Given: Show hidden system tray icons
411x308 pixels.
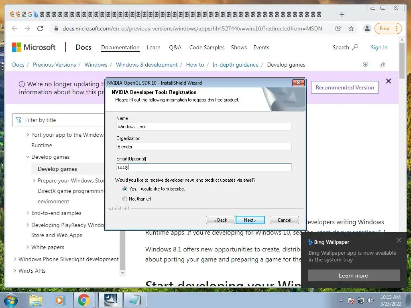Looking at the screenshot, I should [x=341, y=300].
